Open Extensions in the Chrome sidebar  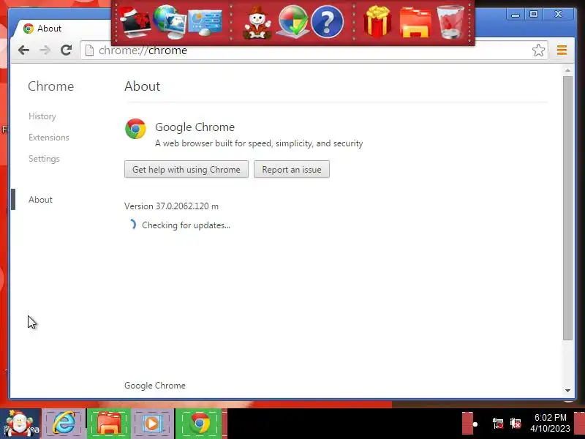(x=49, y=138)
